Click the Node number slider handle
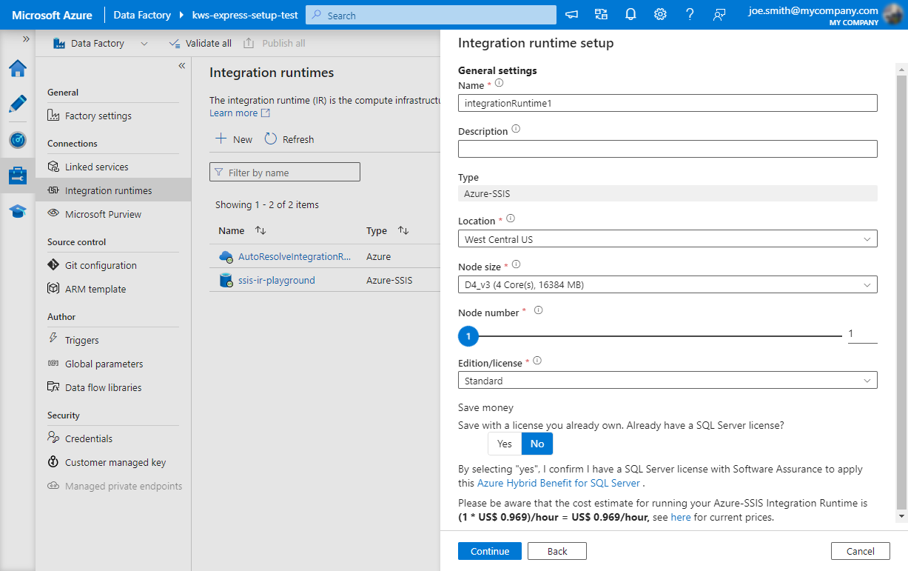This screenshot has height=571, width=908. (x=468, y=336)
